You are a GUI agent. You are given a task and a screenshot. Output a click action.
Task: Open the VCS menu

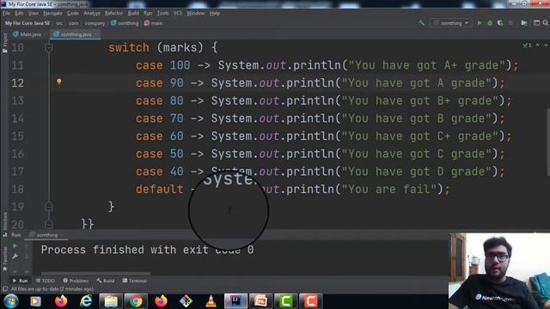[x=178, y=14]
